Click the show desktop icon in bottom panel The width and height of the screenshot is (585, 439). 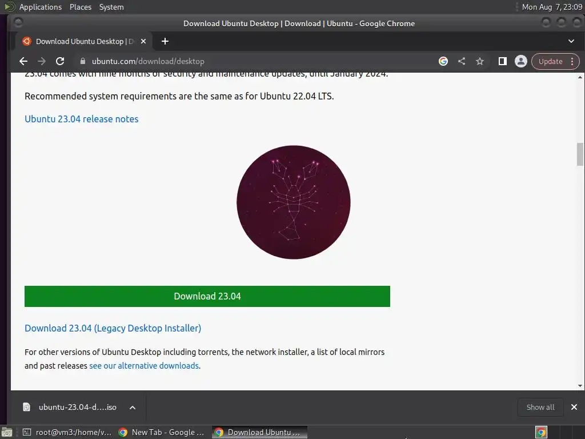(x=7, y=432)
